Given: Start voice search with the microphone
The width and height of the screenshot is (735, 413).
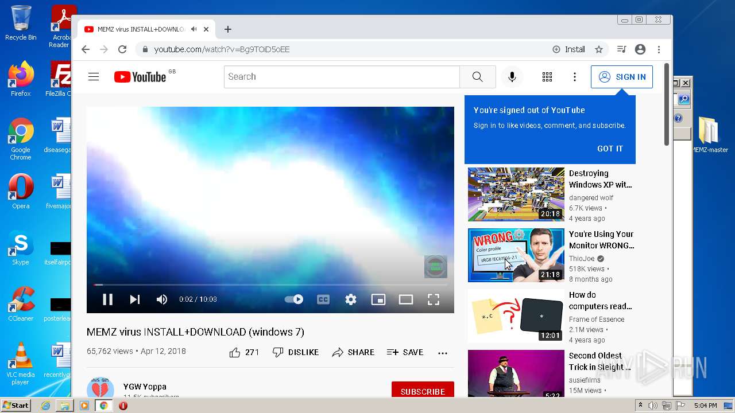Looking at the screenshot, I should pos(512,77).
